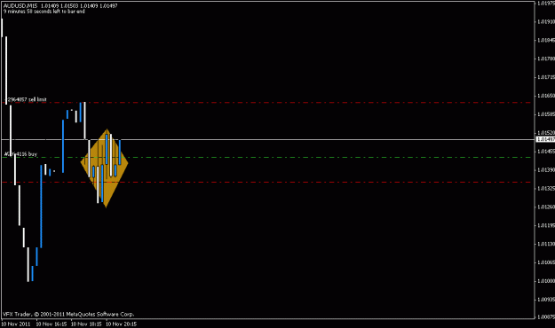Screen dimensions: 555x328
Task: Click the 1.01390 price axis label
Action: 546,170
